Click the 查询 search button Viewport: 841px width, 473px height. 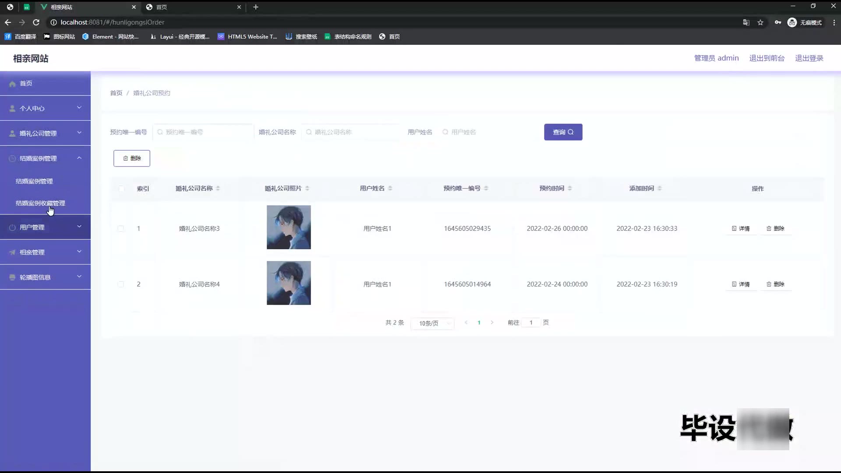(x=563, y=132)
